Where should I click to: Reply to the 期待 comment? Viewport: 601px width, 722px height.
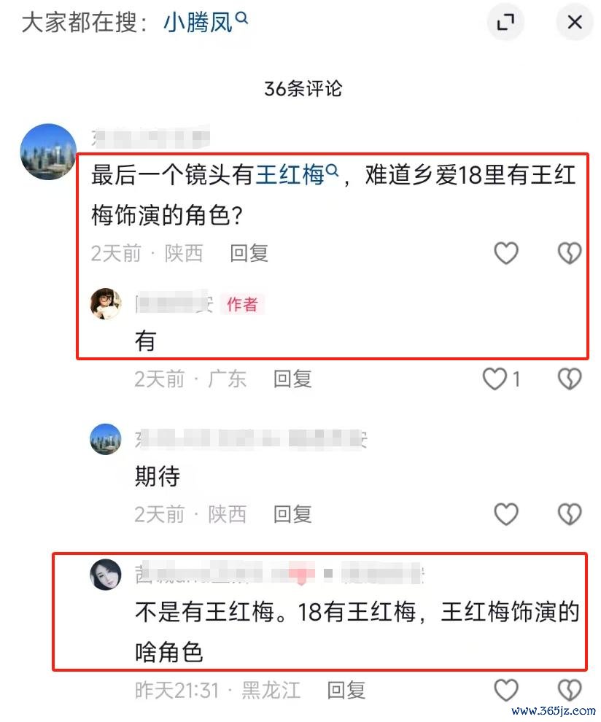(292, 514)
